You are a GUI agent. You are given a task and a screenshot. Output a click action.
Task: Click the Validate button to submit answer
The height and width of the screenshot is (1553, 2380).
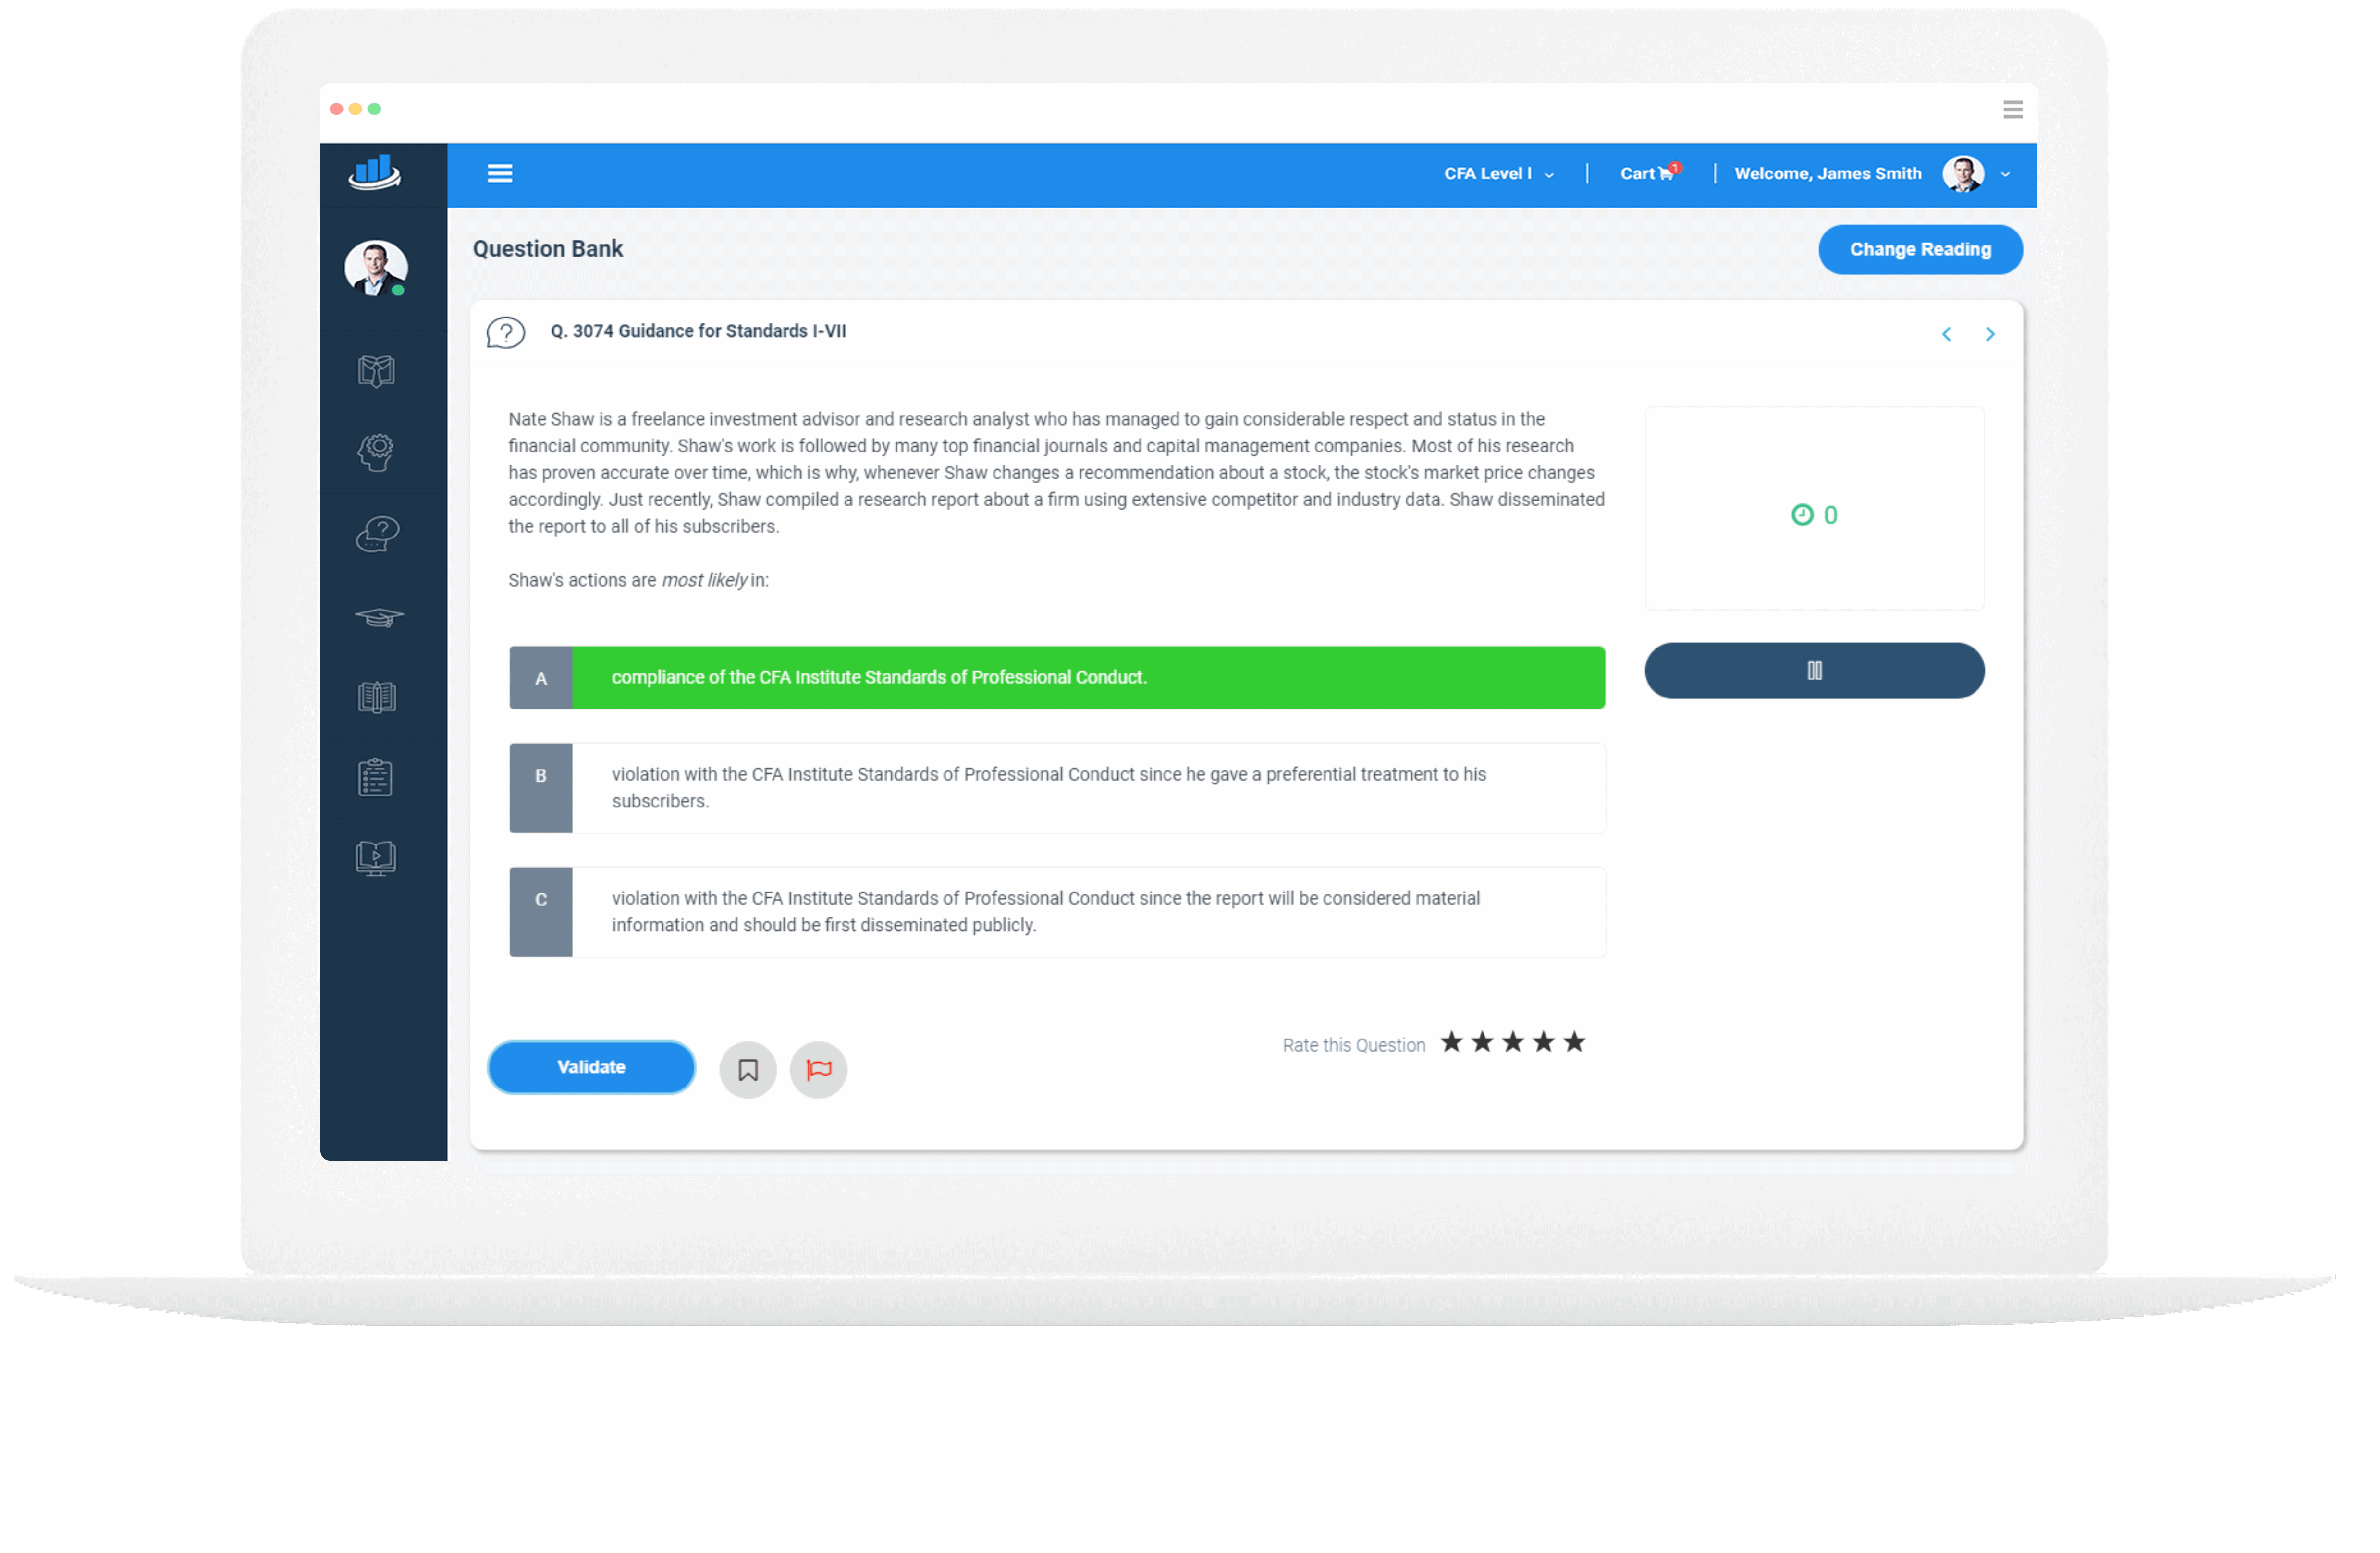coord(590,1065)
